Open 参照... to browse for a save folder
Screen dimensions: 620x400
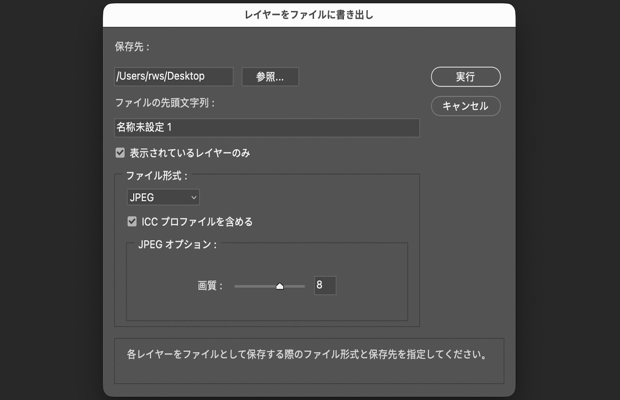tap(270, 77)
